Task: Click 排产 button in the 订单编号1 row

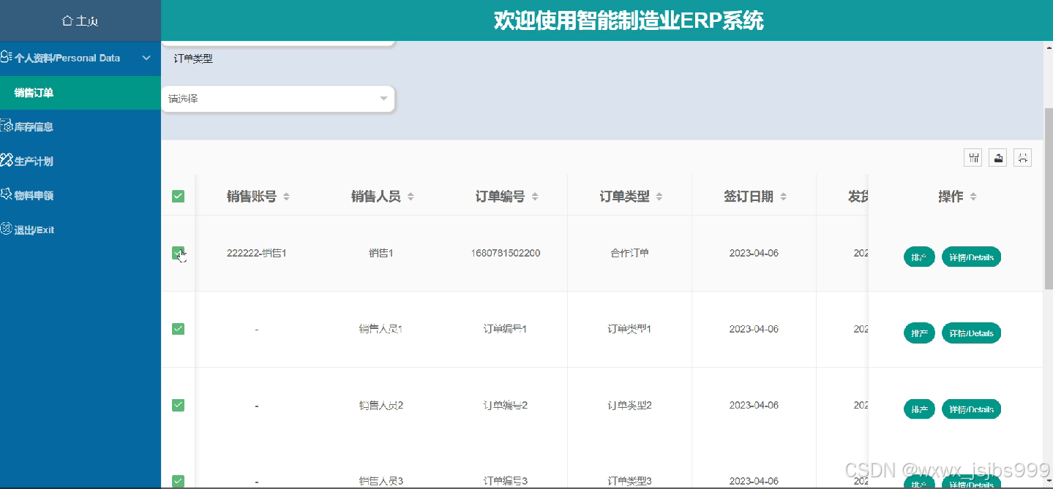Action: coord(919,333)
